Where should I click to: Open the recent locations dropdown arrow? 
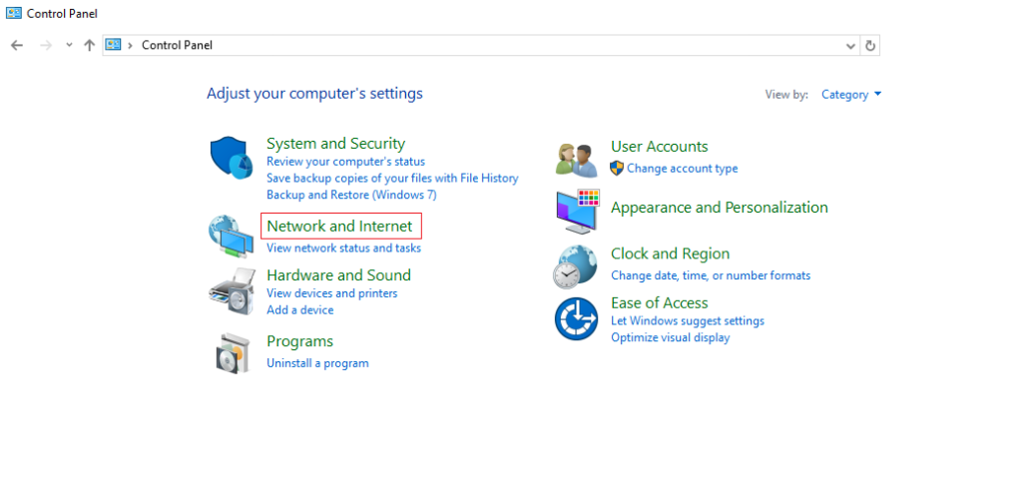69,45
